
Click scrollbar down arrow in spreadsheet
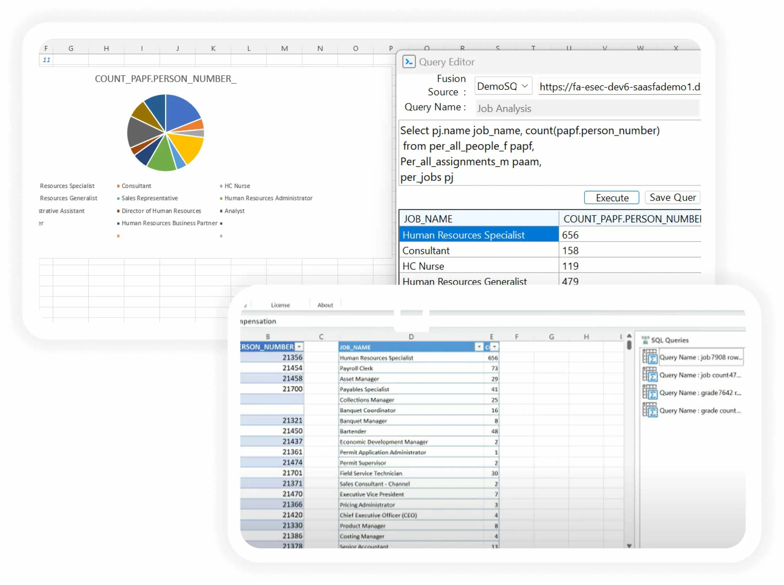point(629,545)
